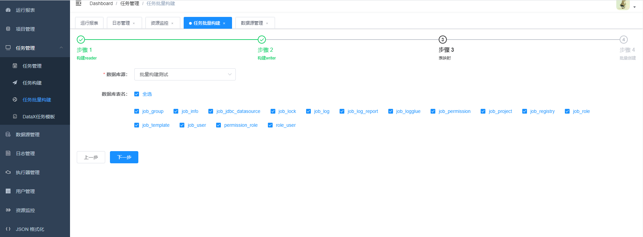Click the 运行报表 dashboard icon in sidebar
643x237 pixels.
8,10
